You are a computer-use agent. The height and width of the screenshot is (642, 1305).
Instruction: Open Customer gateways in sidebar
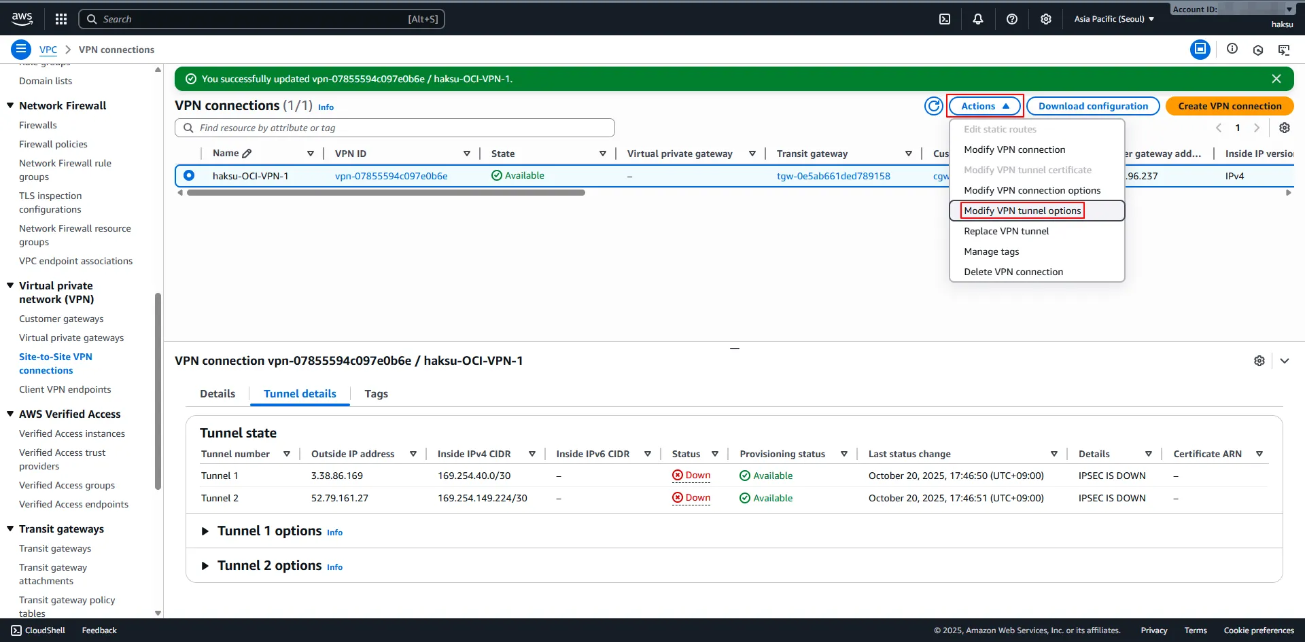coord(61,319)
